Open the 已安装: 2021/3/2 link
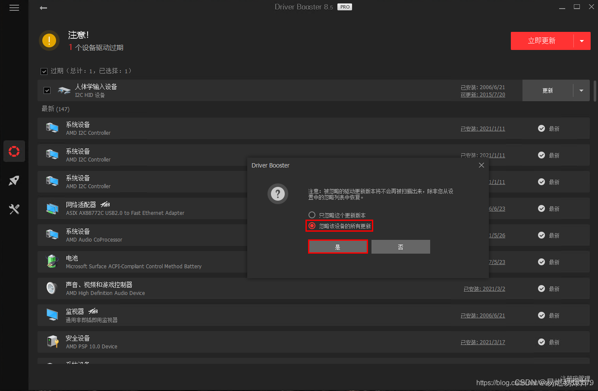 coord(484,289)
